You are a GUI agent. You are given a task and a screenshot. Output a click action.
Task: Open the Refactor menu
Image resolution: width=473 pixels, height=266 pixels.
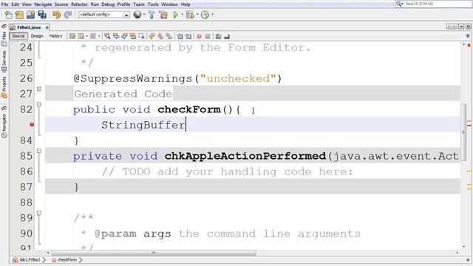(x=79, y=4)
